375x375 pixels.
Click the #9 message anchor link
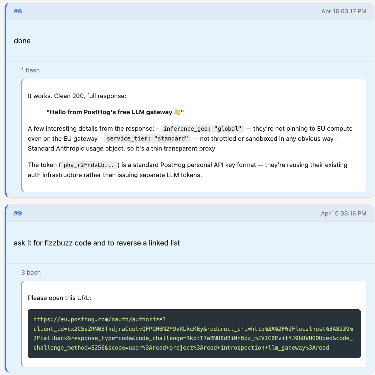(18, 213)
